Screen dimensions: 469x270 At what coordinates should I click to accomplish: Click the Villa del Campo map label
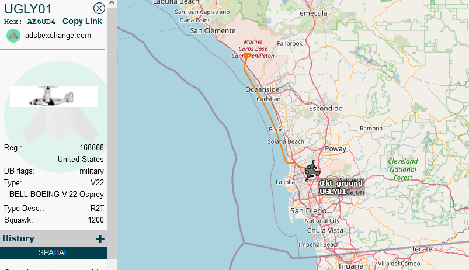(x=399, y=264)
